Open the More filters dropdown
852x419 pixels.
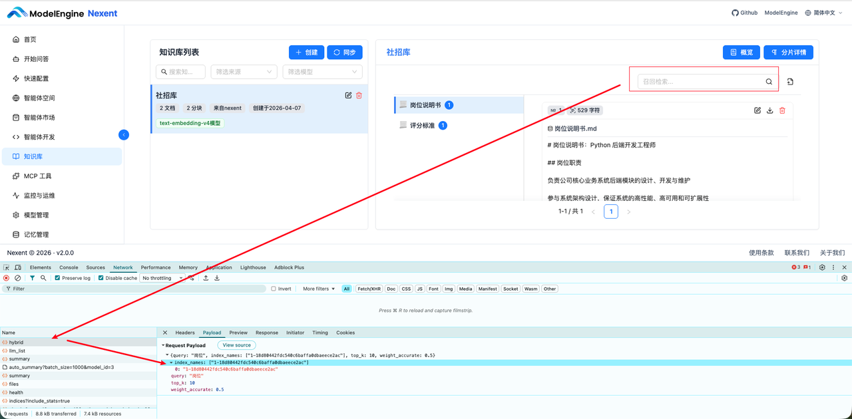click(319, 289)
